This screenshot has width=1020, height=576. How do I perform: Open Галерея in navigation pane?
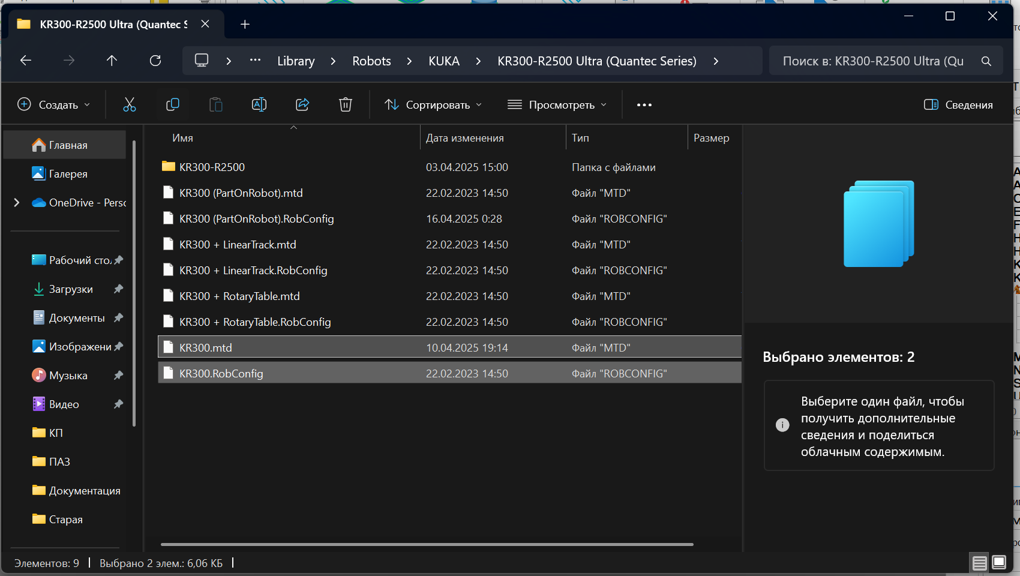point(65,174)
